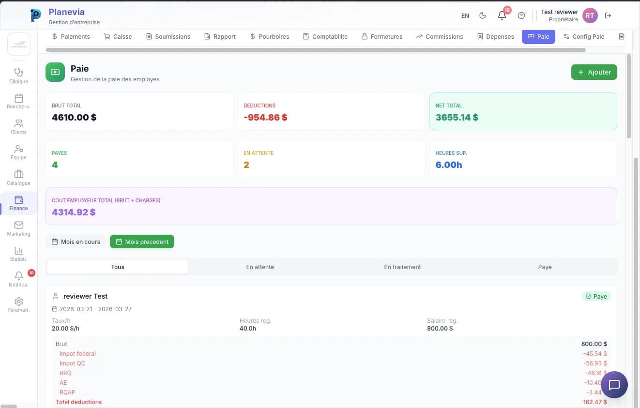Screen dimensions: 640x408
Task: Open the Paiements tab
Action: tap(71, 36)
